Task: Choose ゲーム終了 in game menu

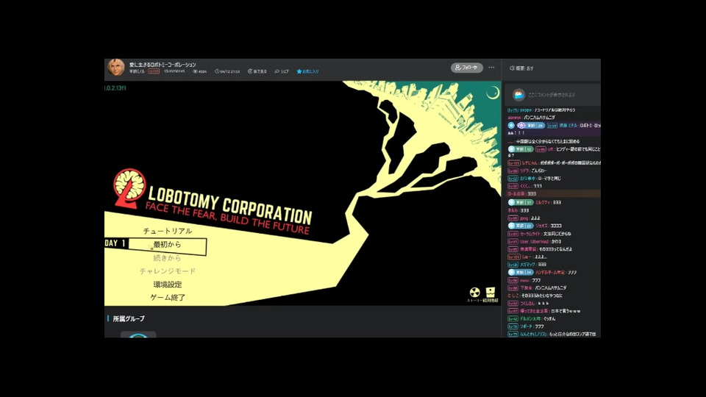Action: pos(168,298)
